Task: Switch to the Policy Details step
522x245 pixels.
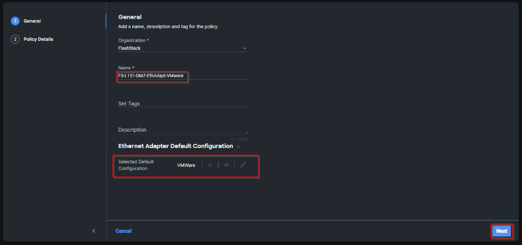Action: [x=38, y=39]
